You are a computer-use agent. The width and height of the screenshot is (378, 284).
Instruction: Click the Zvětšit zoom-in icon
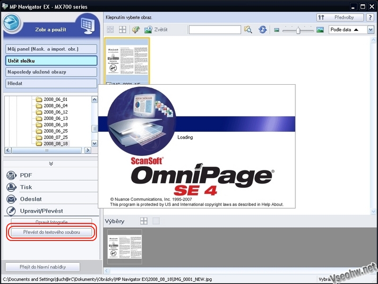[x=148, y=30]
